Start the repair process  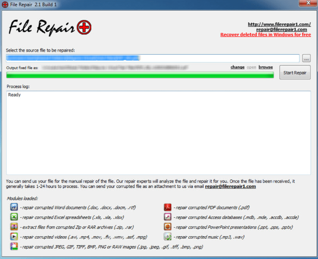point(295,72)
